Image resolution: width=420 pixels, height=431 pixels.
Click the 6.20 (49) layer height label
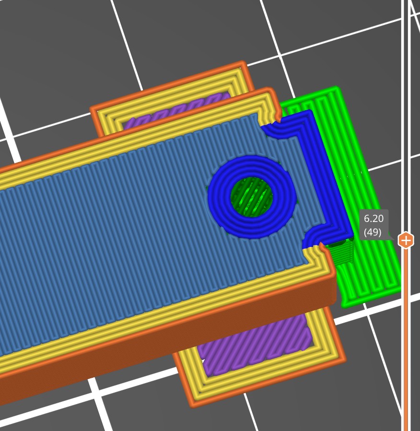click(x=373, y=225)
